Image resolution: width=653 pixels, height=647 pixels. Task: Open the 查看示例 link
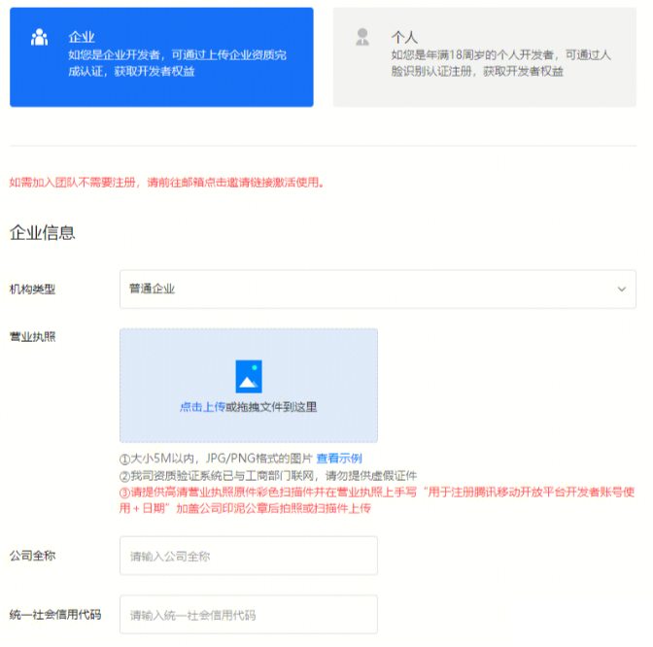pyautogui.click(x=339, y=459)
